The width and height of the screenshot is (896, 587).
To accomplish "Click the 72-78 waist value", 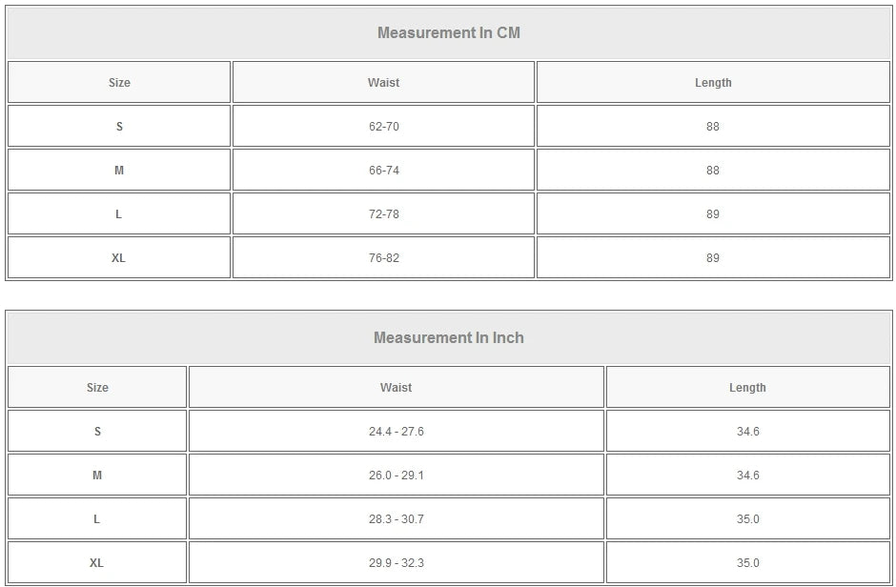I will (383, 214).
